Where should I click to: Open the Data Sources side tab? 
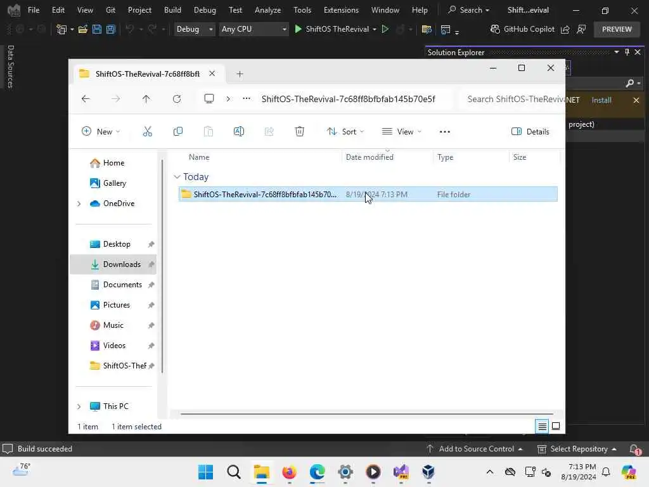click(x=11, y=67)
